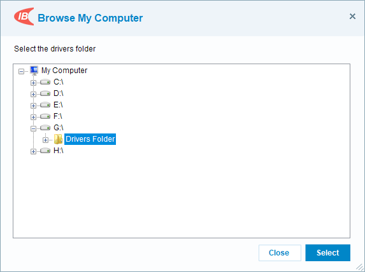Expand the Drivers Folder node

45,140
